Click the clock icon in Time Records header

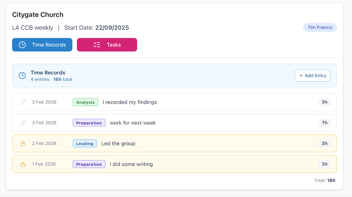click(22, 76)
